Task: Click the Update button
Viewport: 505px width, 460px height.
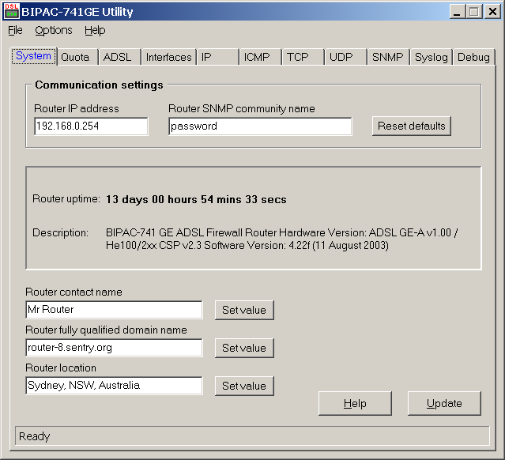Action: point(444,403)
